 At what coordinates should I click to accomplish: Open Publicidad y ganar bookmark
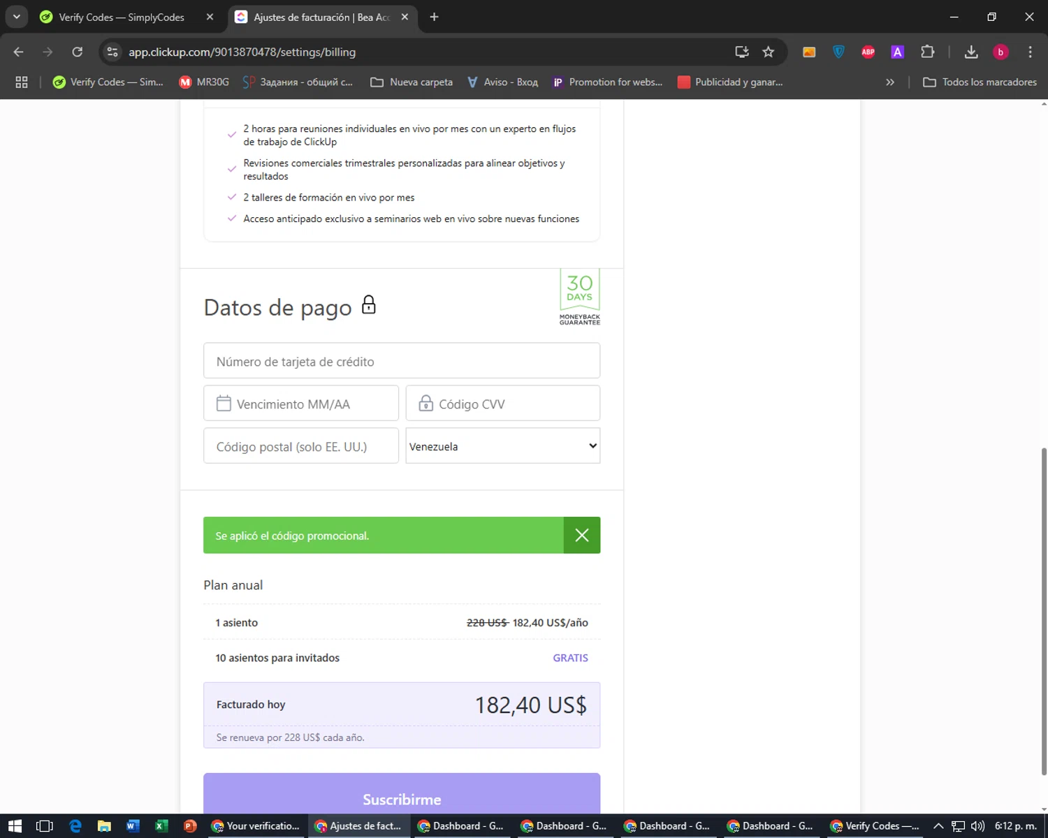click(x=730, y=82)
